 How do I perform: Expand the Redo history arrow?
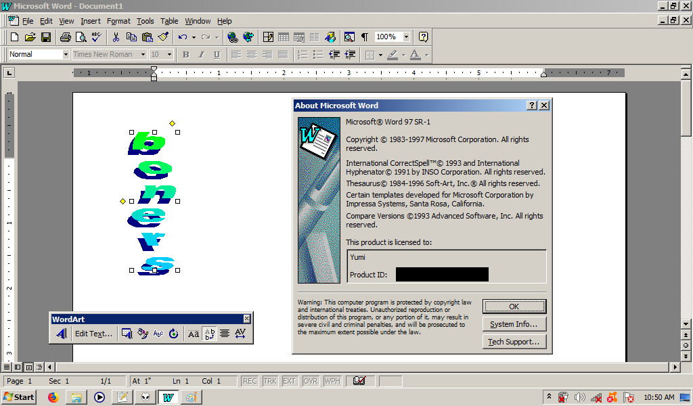point(217,37)
